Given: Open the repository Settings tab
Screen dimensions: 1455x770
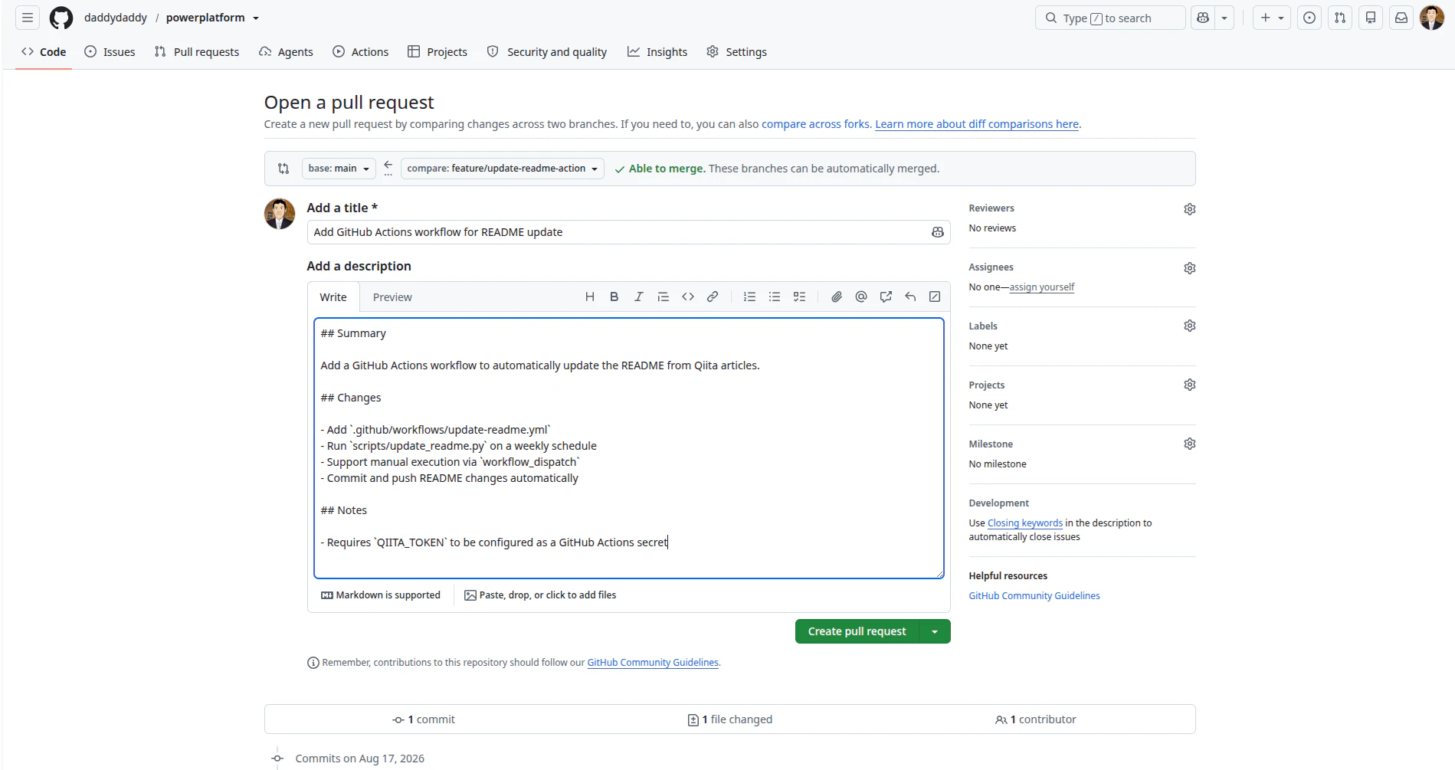Looking at the screenshot, I should (736, 52).
